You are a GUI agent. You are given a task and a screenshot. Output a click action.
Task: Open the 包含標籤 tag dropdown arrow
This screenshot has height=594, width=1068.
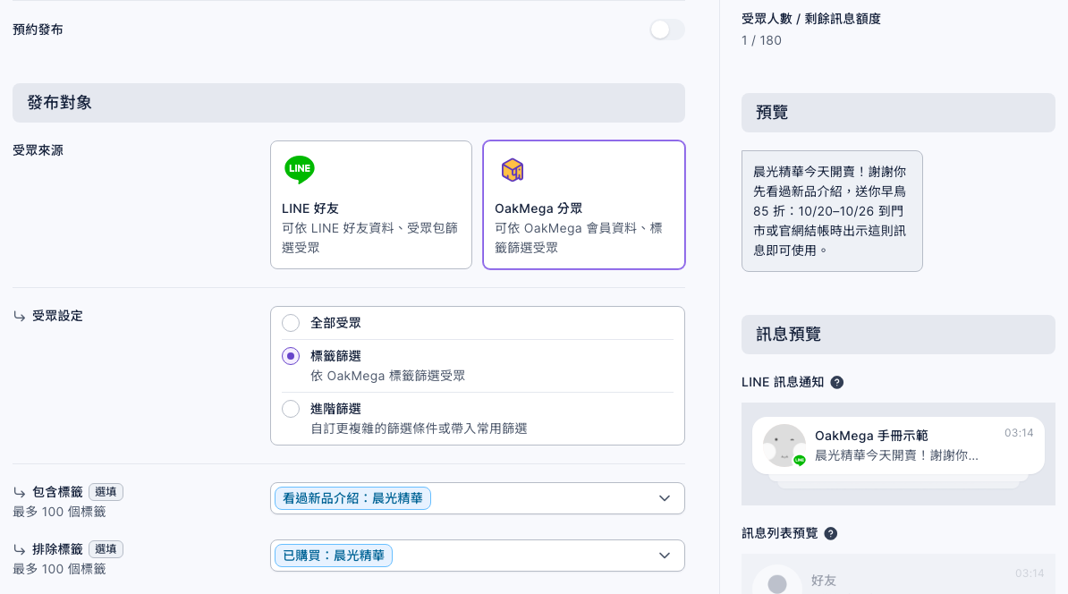coord(664,498)
